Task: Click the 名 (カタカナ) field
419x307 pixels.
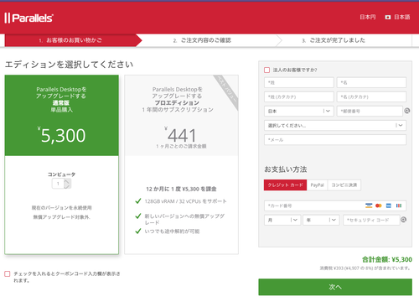Action: (x=371, y=96)
